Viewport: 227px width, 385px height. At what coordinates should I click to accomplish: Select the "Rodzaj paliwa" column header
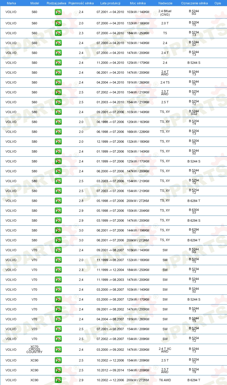pyautogui.click(x=56, y=3)
